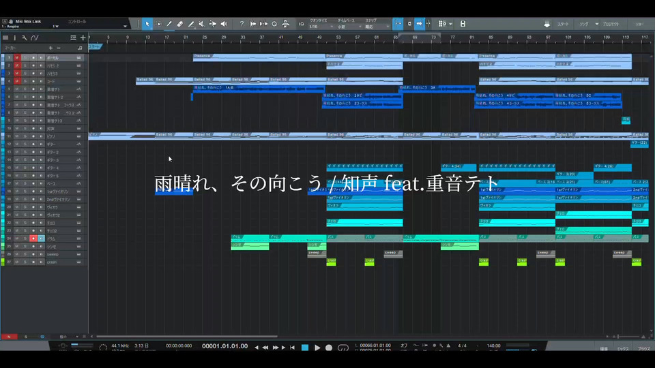Click the question mark help icon
Screen dimensions: 655x368
[x=242, y=24]
